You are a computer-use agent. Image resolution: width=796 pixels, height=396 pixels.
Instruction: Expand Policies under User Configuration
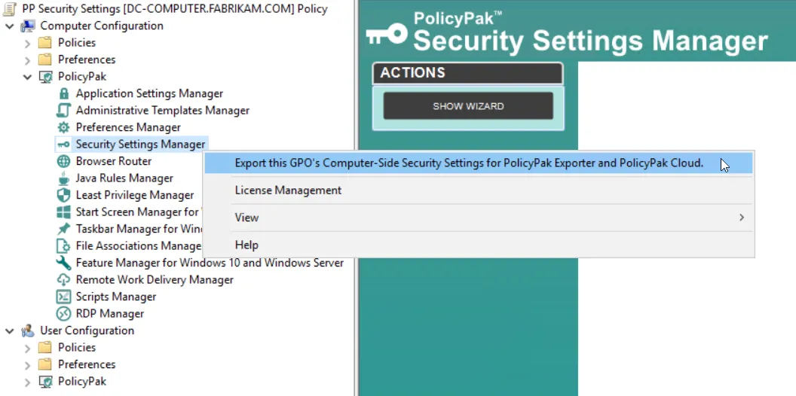[x=27, y=348]
